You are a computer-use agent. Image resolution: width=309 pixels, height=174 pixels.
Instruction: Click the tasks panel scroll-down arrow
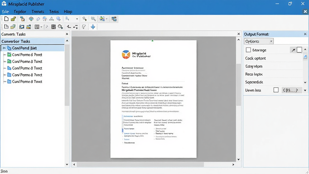tap(67, 164)
